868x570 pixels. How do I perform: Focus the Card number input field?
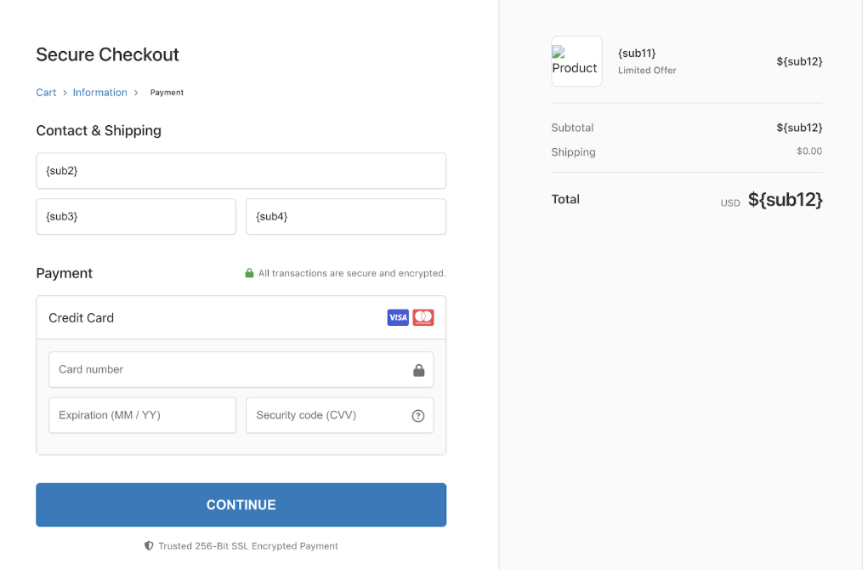(x=230, y=370)
